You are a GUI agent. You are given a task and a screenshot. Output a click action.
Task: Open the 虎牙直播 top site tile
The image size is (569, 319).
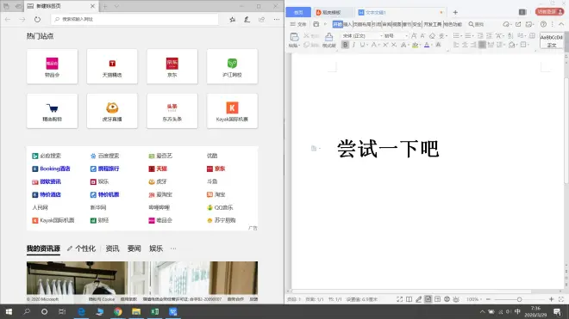pyautogui.click(x=112, y=111)
